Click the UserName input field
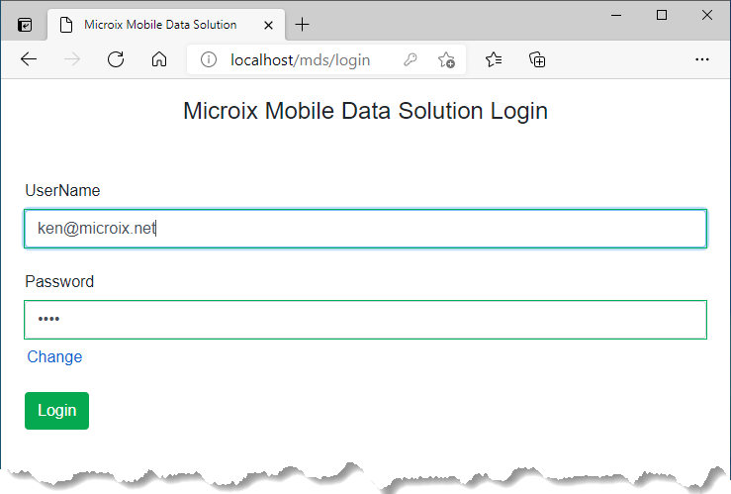This screenshot has width=731, height=494. [x=365, y=229]
